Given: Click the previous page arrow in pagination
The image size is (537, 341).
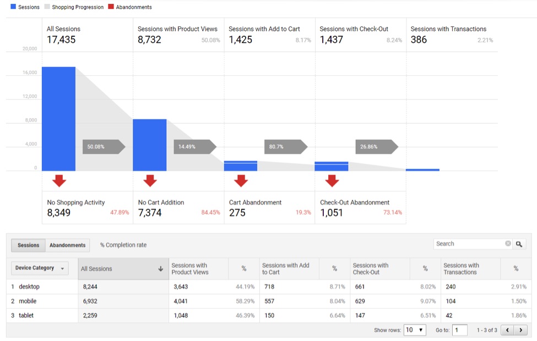Looking at the screenshot, I should [x=507, y=329].
